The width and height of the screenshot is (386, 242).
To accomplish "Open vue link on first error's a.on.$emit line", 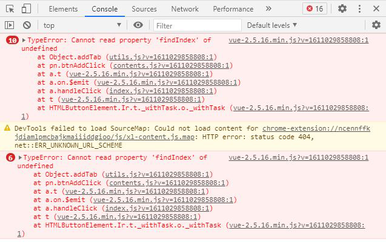I will [167, 82].
